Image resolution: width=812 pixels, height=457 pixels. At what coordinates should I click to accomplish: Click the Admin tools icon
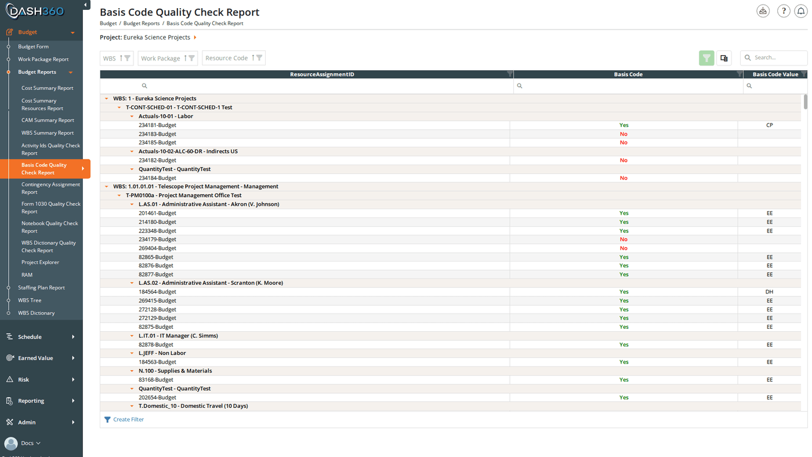point(9,422)
